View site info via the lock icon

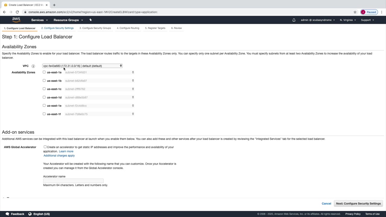click(26, 12)
